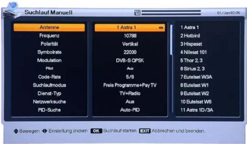
Task: Select the Modulation menu row
Action: 49,60
